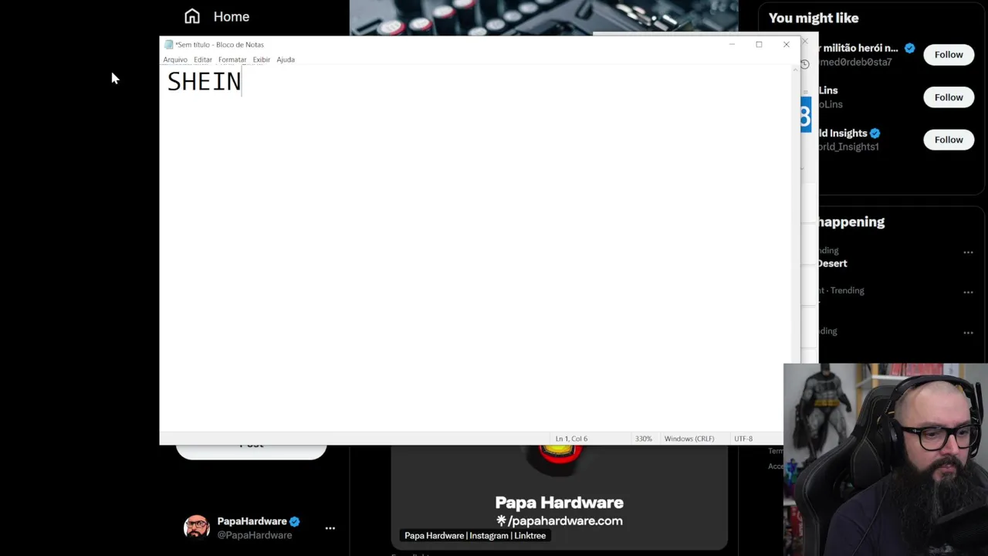
Task: Open the Exibir menu in Notepad
Action: coord(262,59)
